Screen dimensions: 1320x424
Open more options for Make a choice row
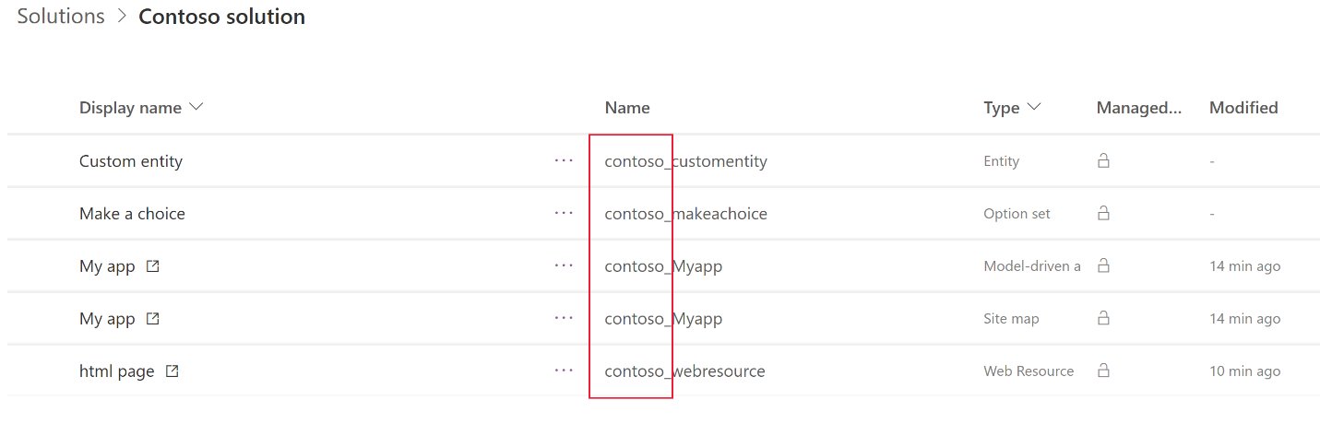pos(564,213)
